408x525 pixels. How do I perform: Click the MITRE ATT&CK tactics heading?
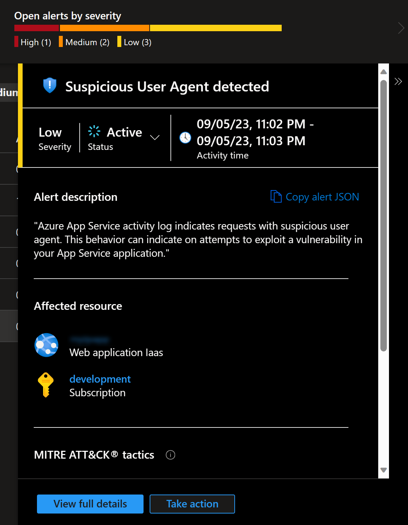click(x=94, y=455)
